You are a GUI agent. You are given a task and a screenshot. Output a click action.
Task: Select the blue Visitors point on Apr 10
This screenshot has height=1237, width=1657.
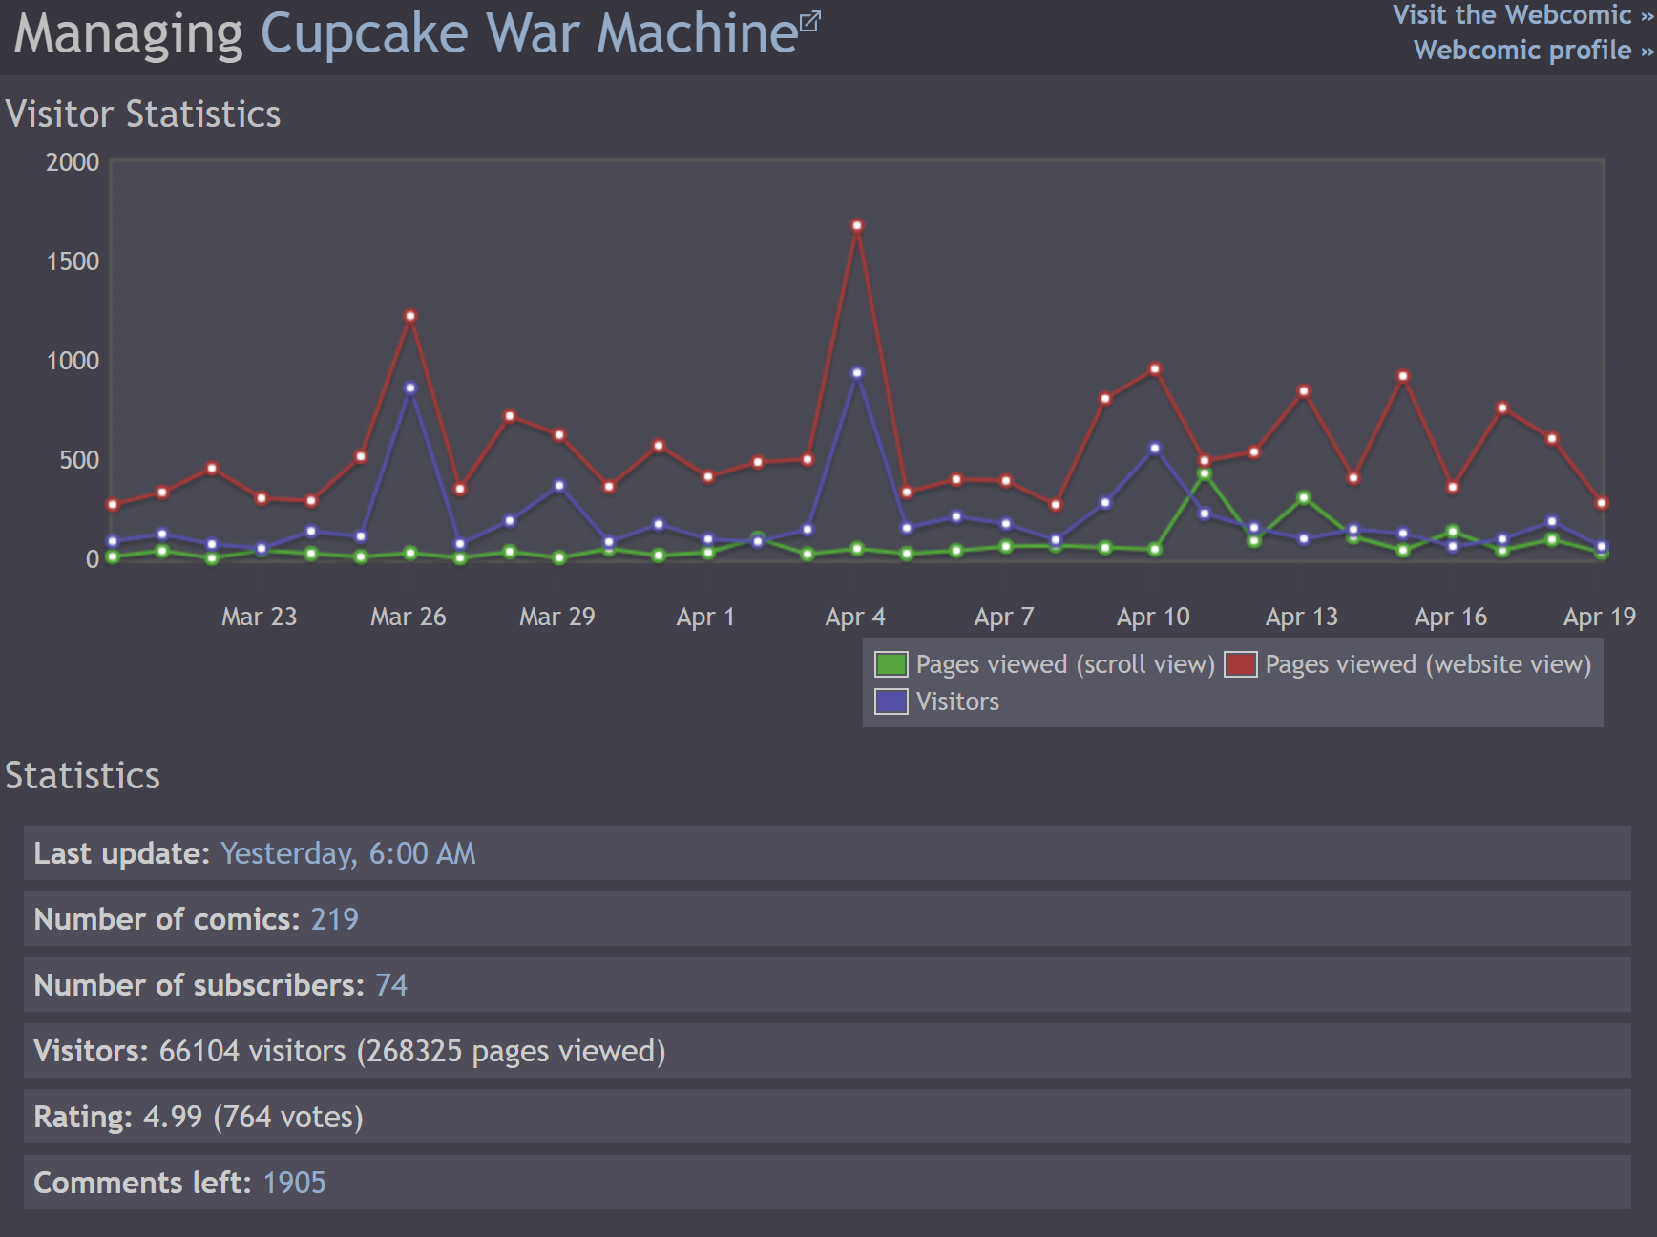click(1155, 448)
